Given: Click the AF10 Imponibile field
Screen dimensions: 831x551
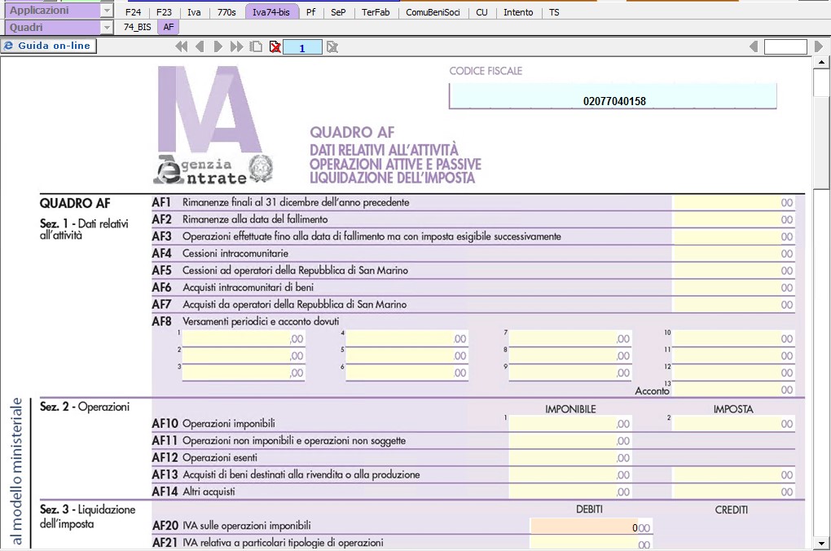Looking at the screenshot, I should pyautogui.click(x=570, y=423).
